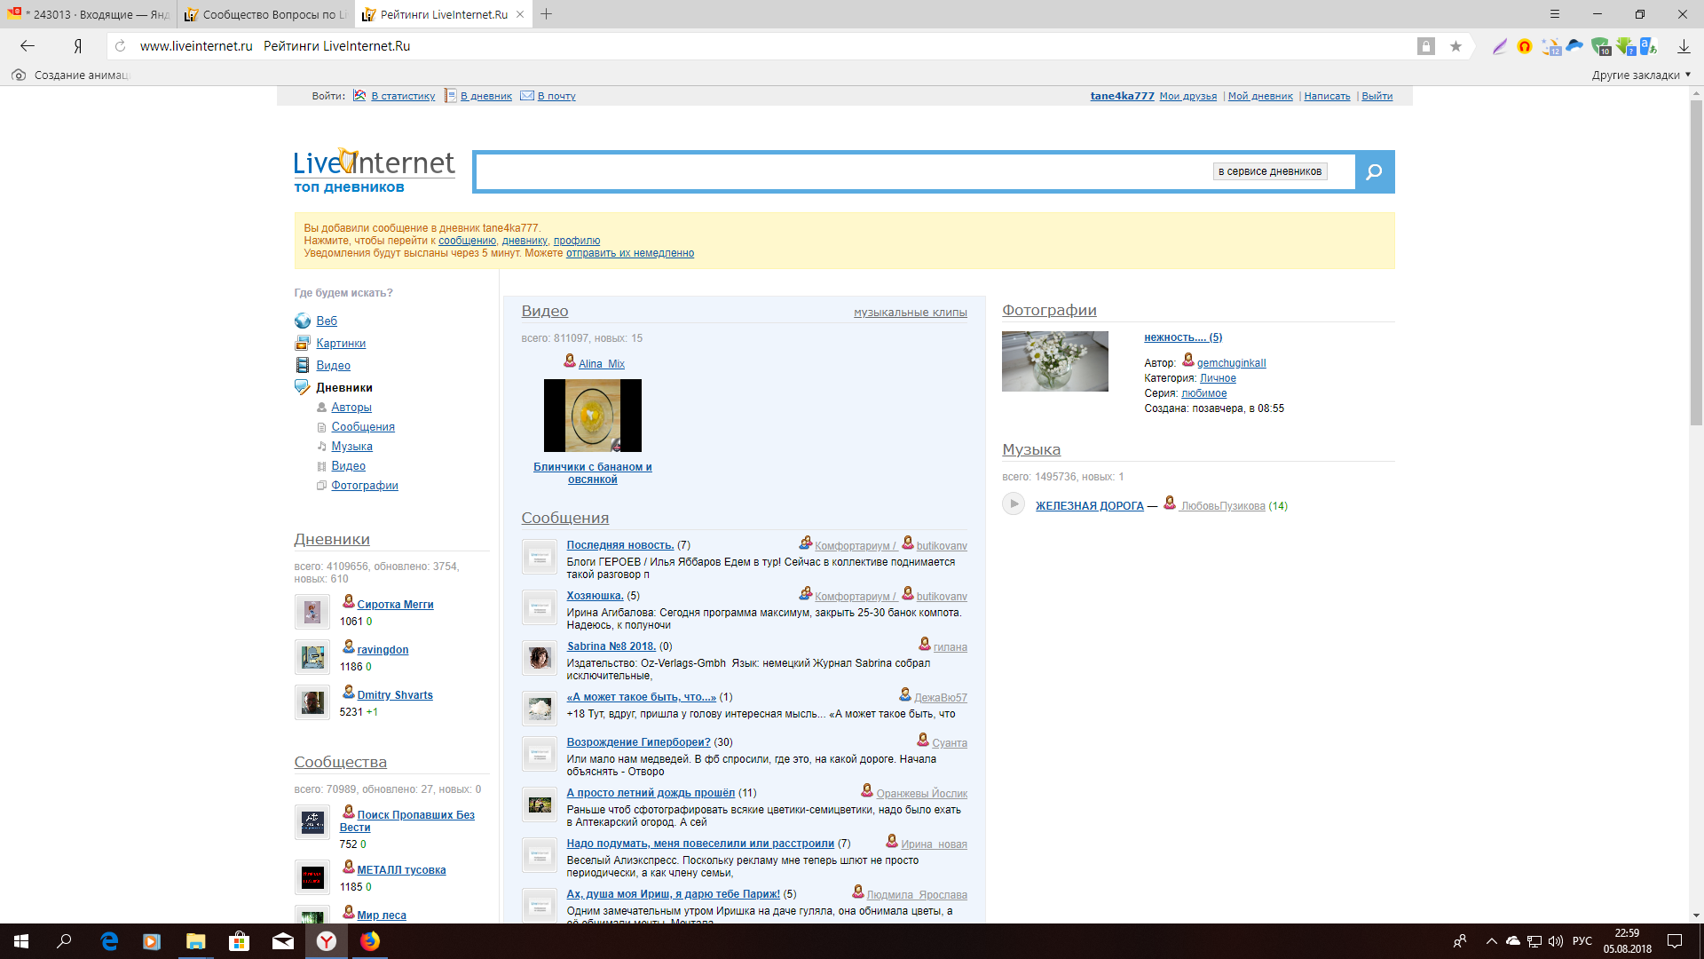
Task: Open the new browser tab plus button
Action: click(547, 14)
